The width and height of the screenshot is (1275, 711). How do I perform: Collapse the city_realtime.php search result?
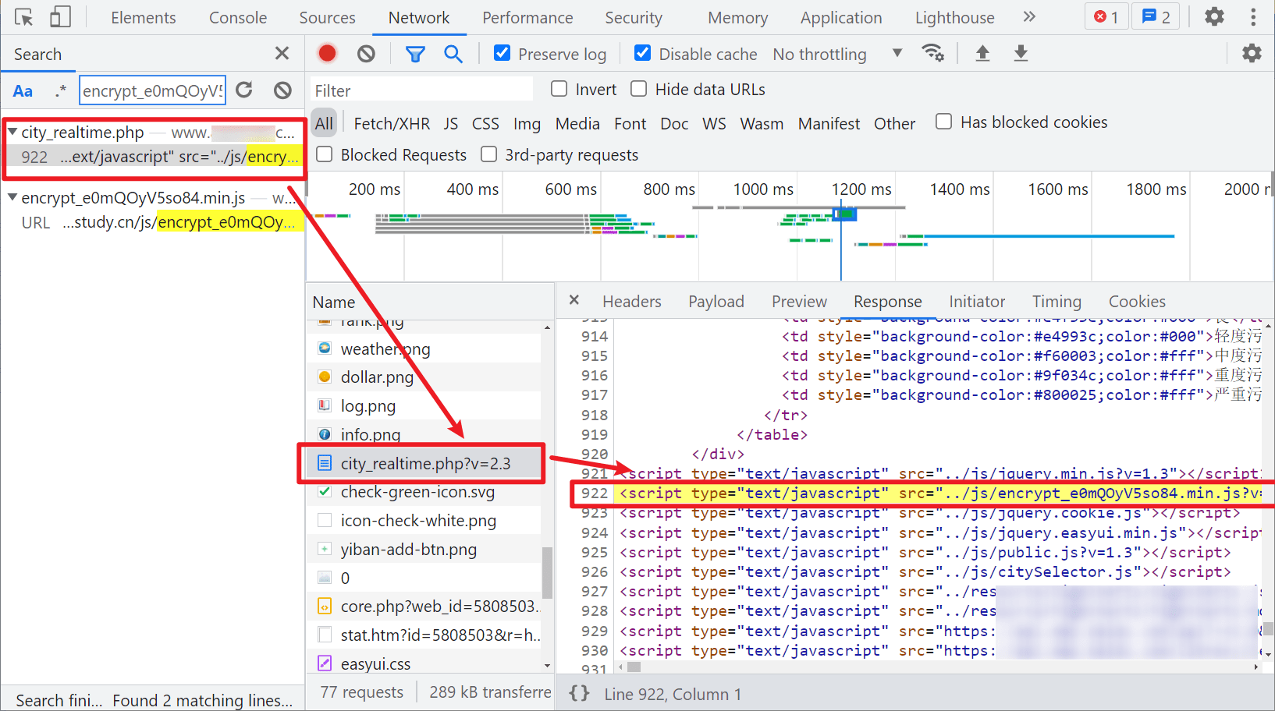12,133
